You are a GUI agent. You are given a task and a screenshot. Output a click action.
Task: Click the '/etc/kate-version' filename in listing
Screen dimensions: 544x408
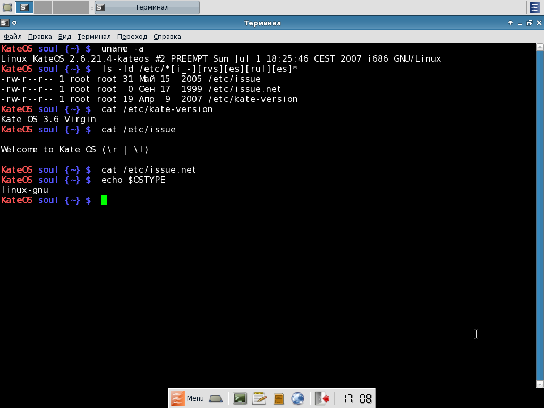point(253,99)
